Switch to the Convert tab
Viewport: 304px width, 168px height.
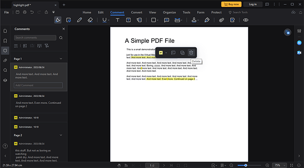136,13
